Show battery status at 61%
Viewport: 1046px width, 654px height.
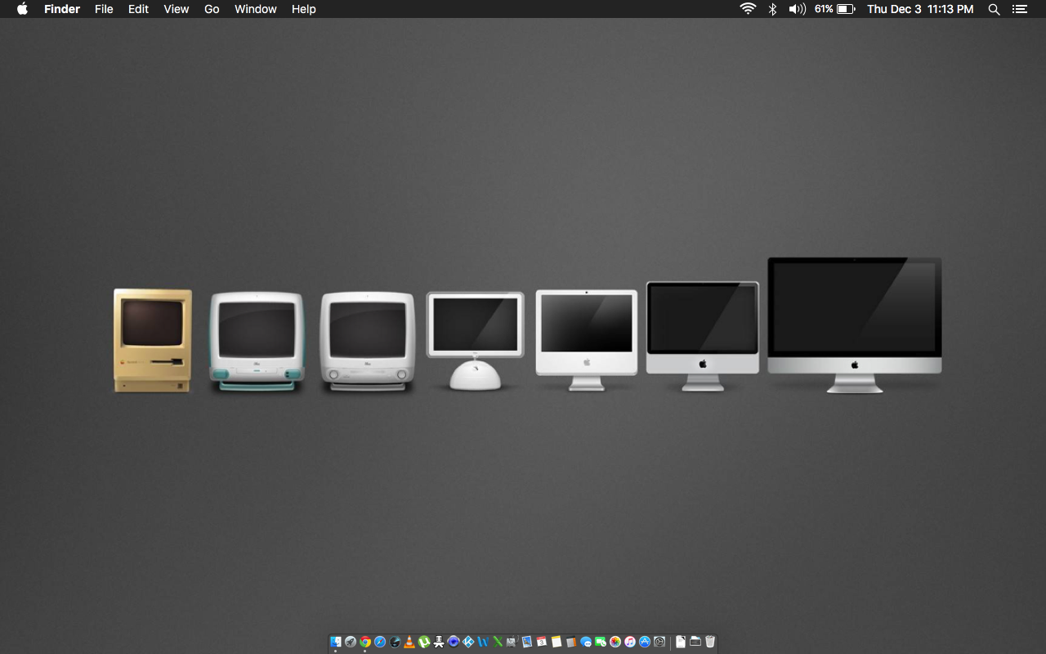click(x=834, y=9)
